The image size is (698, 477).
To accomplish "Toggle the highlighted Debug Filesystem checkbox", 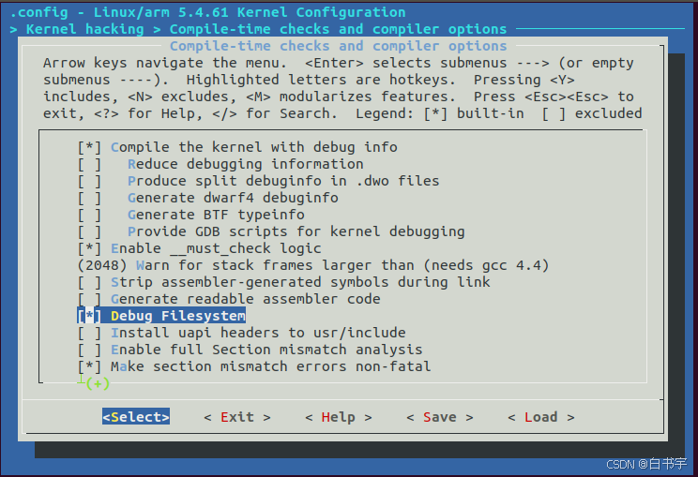I will click(89, 316).
